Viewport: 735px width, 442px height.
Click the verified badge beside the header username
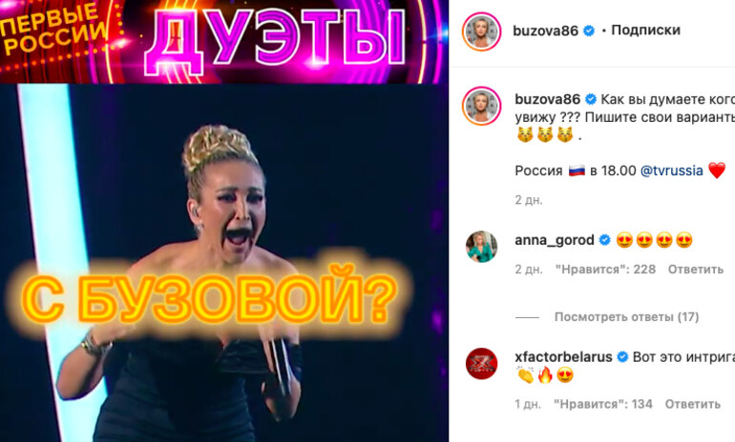click(x=589, y=30)
